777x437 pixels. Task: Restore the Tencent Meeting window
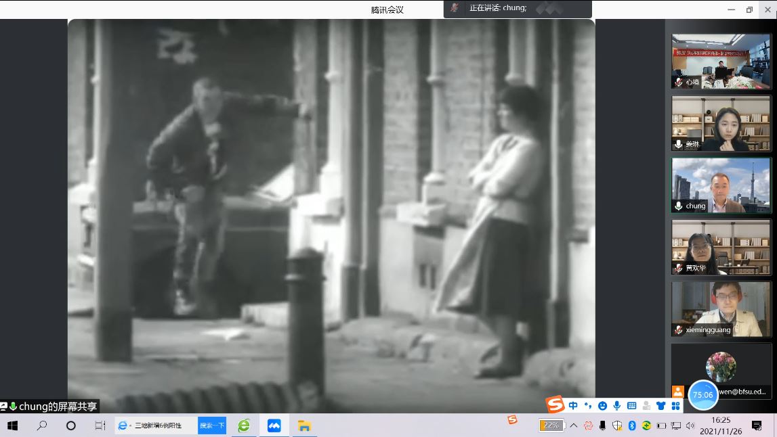(749, 9)
